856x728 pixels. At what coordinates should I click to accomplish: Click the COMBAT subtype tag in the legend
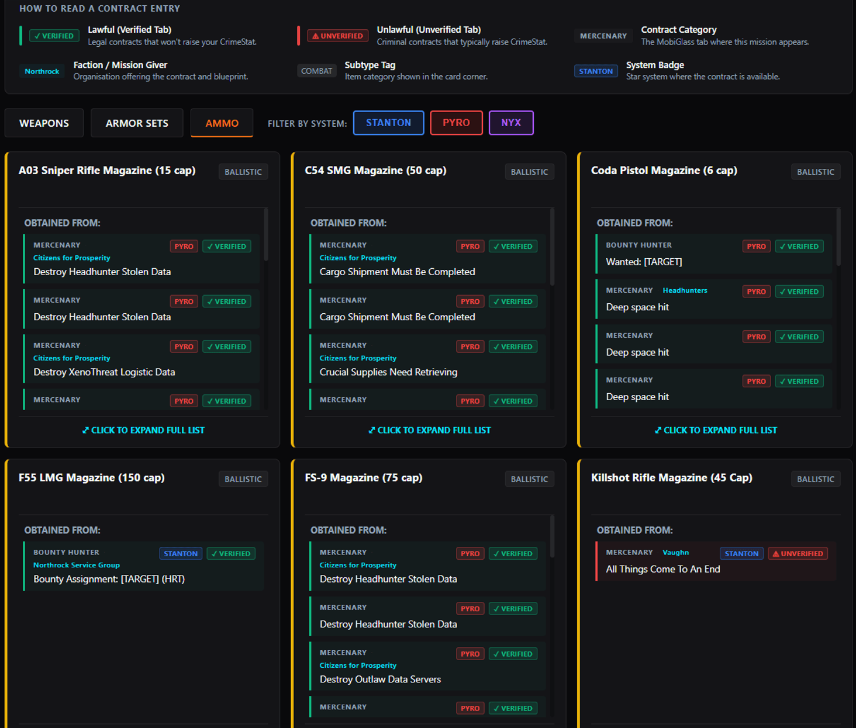[x=316, y=71]
